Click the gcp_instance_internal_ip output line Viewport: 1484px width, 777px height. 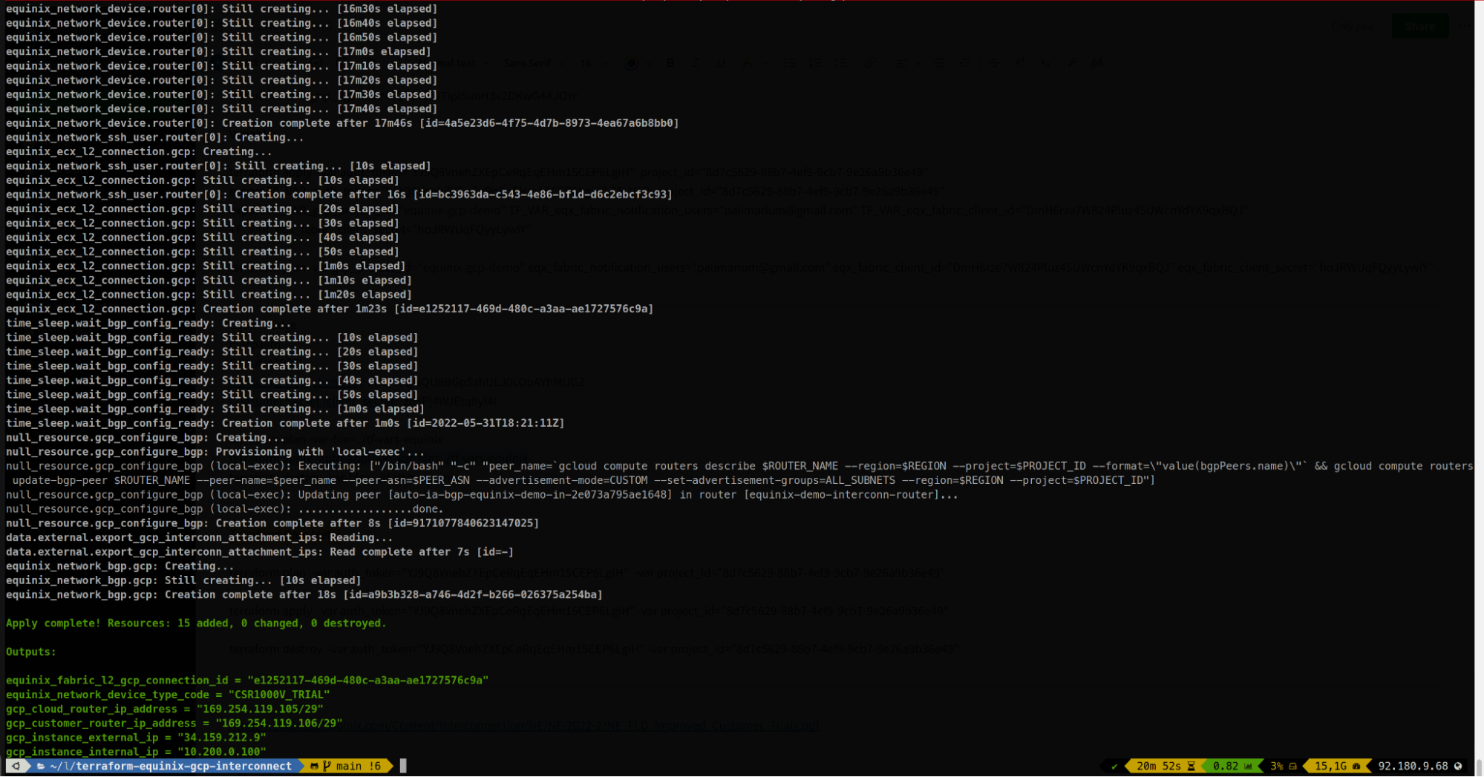(136, 752)
